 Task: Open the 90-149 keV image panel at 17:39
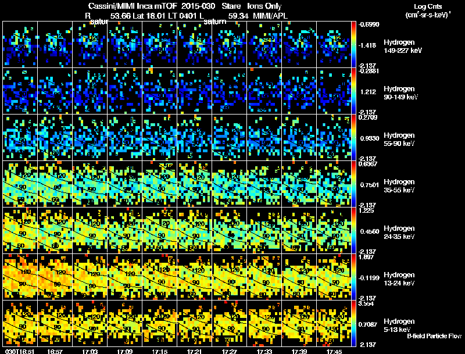coord(299,91)
